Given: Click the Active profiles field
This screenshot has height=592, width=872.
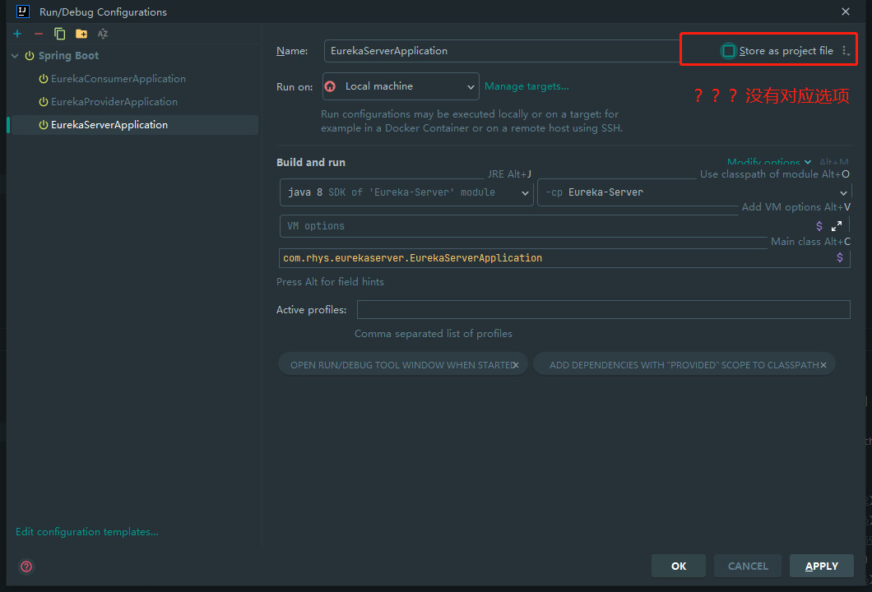Looking at the screenshot, I should point(603,310).
